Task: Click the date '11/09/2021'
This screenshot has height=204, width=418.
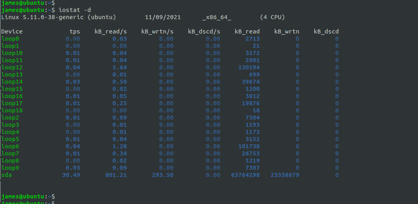Action: (163, 18)
